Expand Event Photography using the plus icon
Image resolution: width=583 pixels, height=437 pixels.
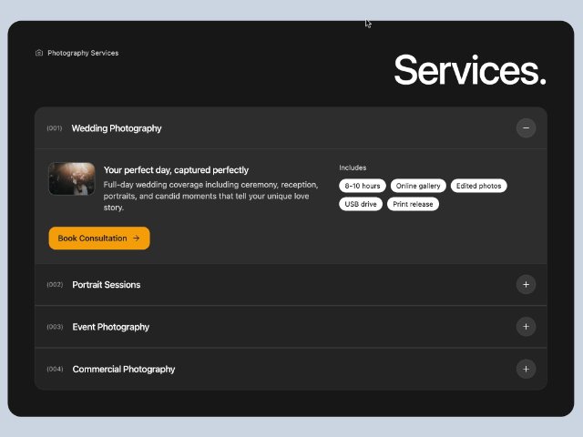point(526,327)
